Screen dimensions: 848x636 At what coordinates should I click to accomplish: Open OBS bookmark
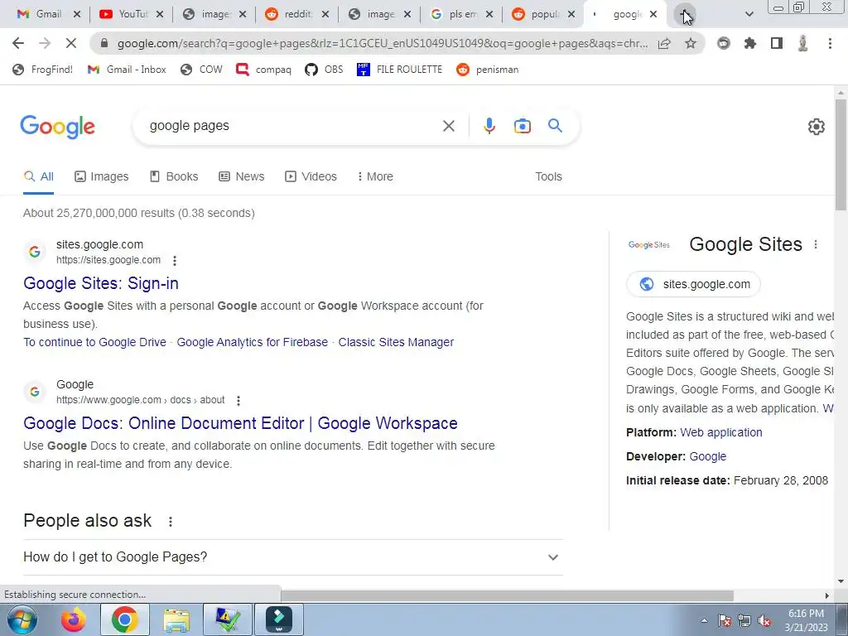[324, 70]
